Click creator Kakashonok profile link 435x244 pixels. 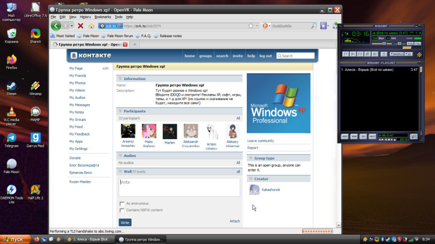(271, 190)
